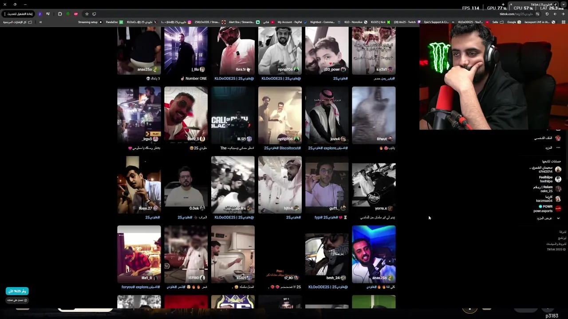Open the all bookmarks folder
Image resolution: width=568 pixels, height=319 pixels.
[18, 22]
